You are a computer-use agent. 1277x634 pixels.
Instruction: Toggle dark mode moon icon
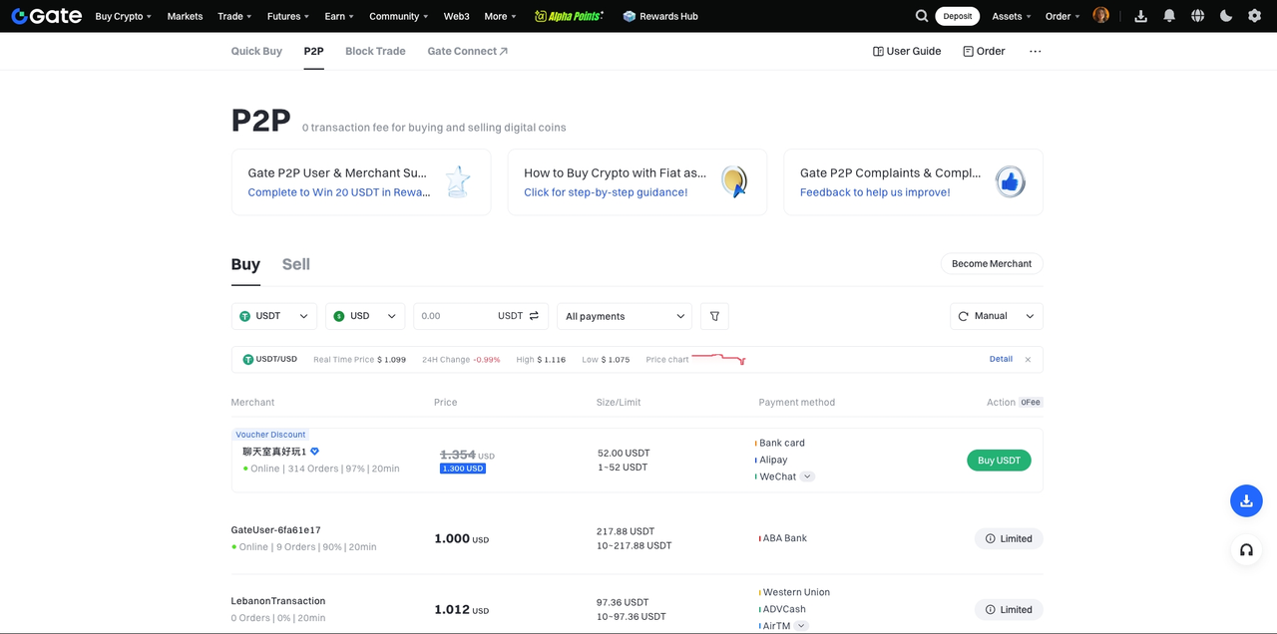[x=1225, y=16]
